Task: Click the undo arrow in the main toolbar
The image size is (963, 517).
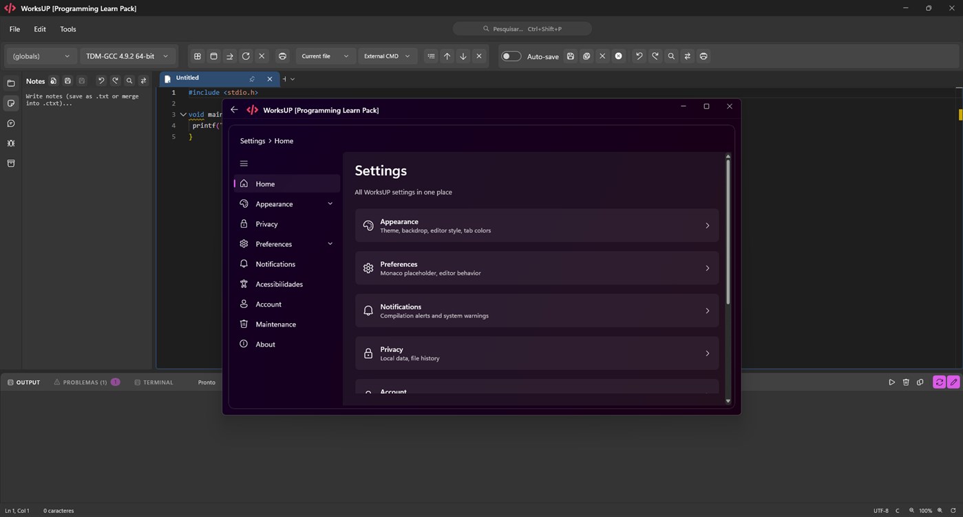Action: (x=639, y=56)
